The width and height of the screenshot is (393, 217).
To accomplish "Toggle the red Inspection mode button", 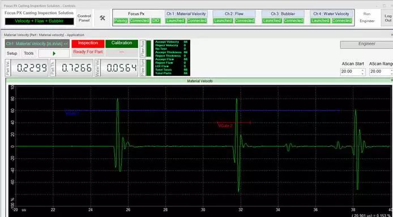I will pyautogui.click(x=88, y=44).
